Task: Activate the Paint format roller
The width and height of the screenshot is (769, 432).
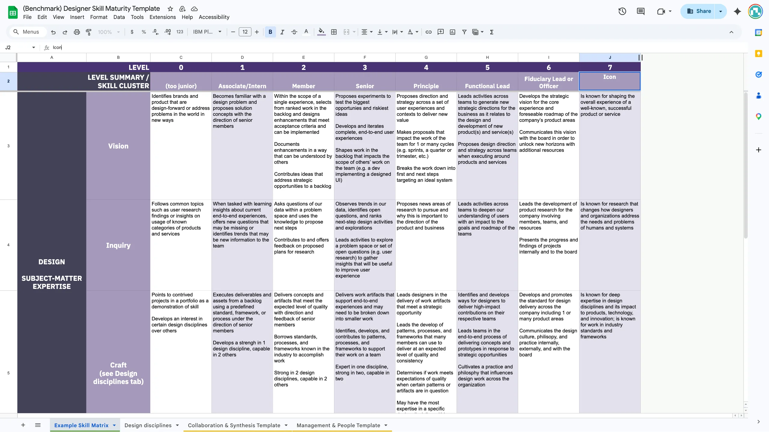Action: [x=89, y=32]
